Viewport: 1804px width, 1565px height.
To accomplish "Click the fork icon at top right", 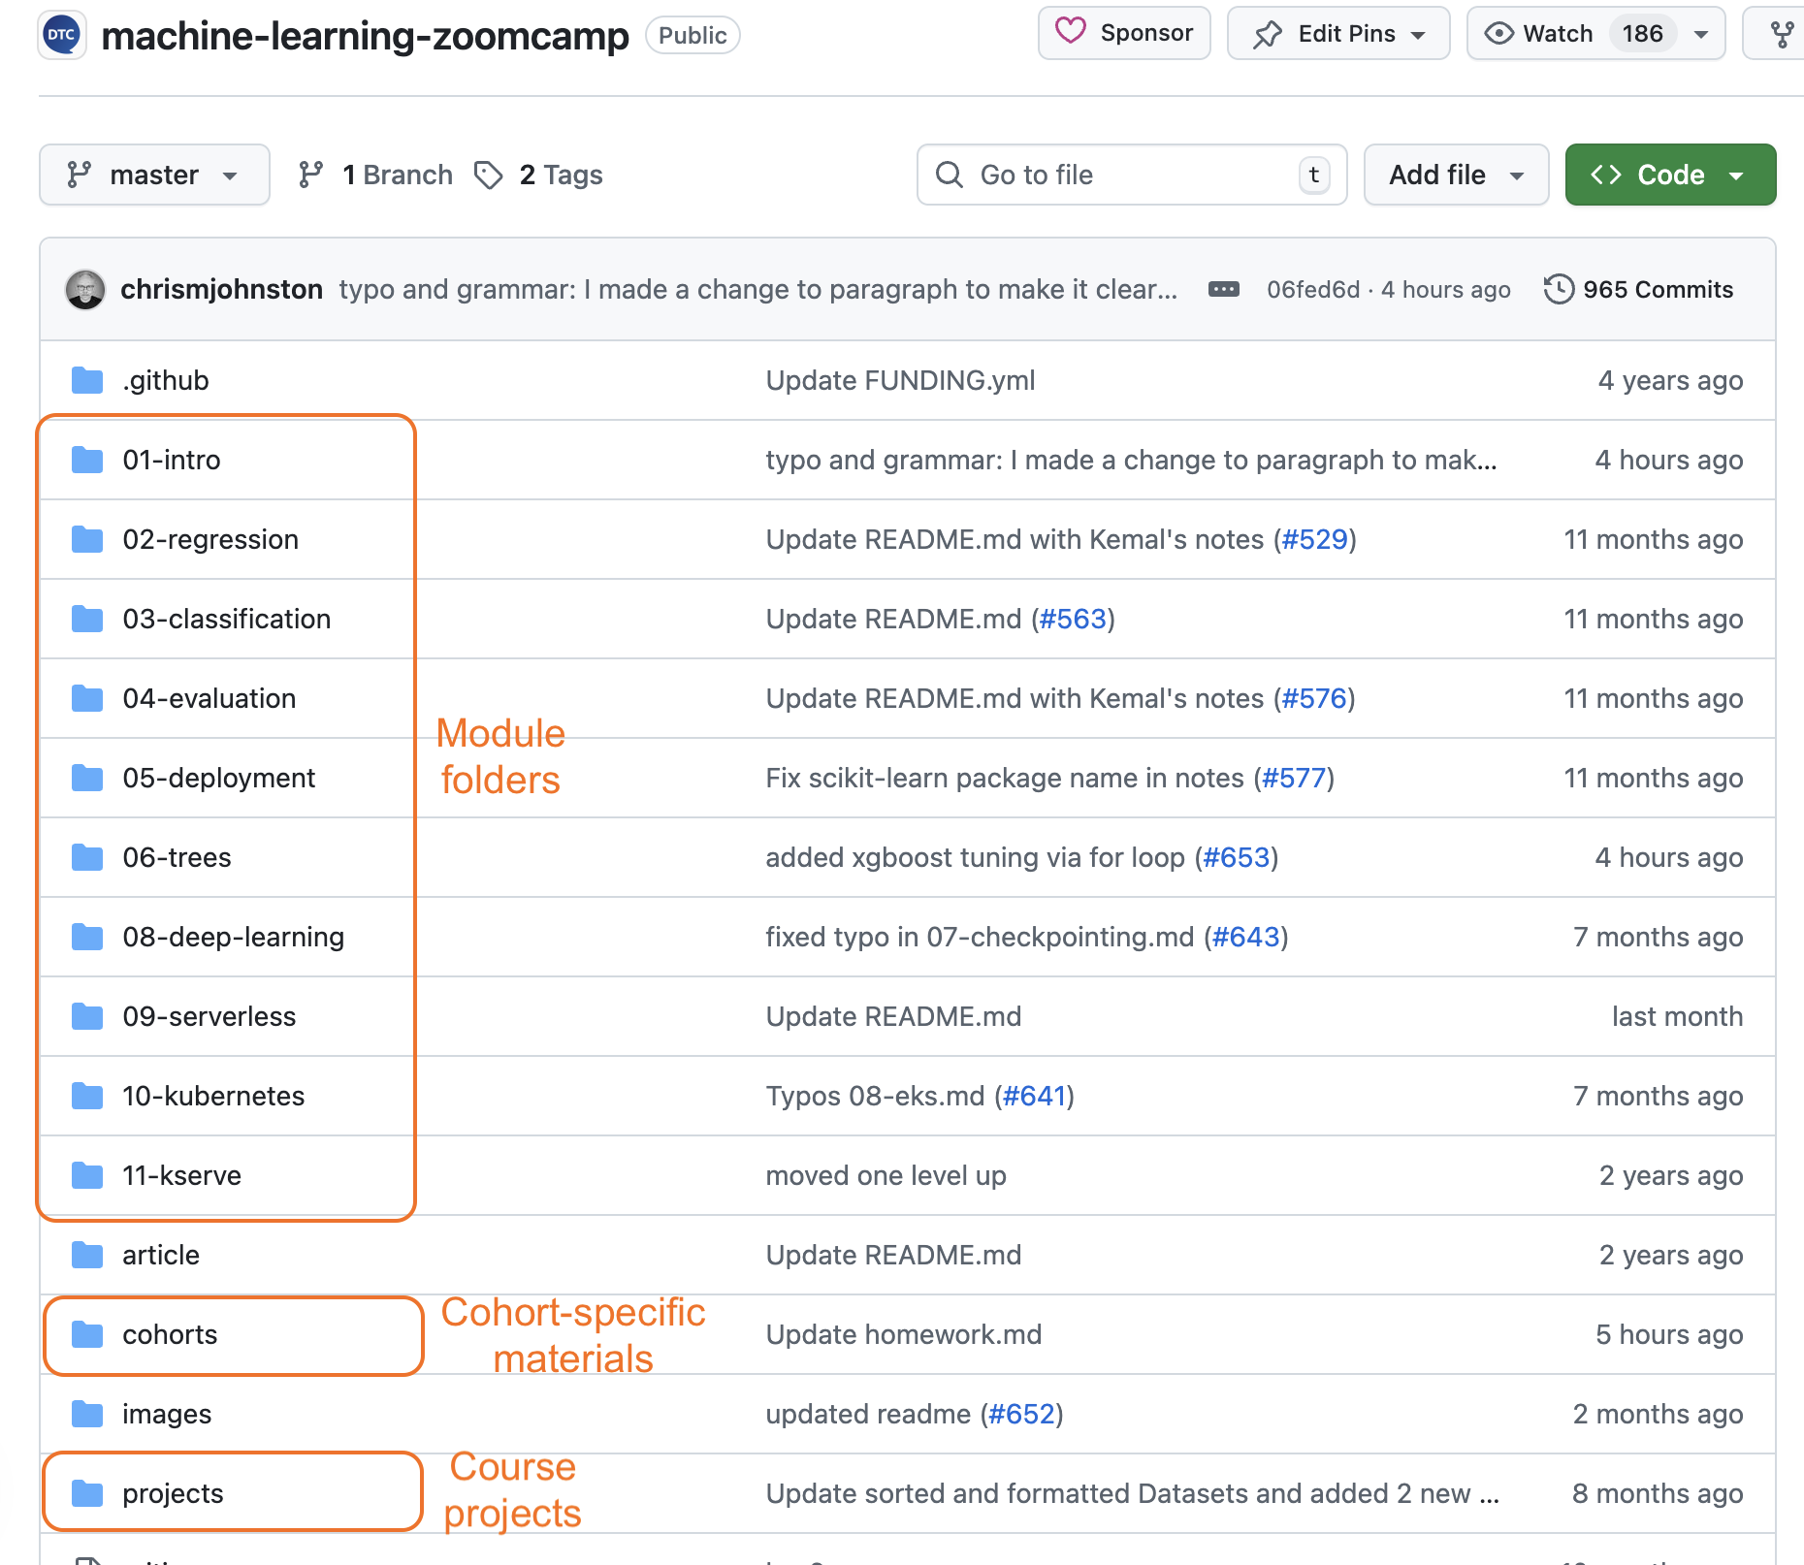I will [x=1782, y=35].
